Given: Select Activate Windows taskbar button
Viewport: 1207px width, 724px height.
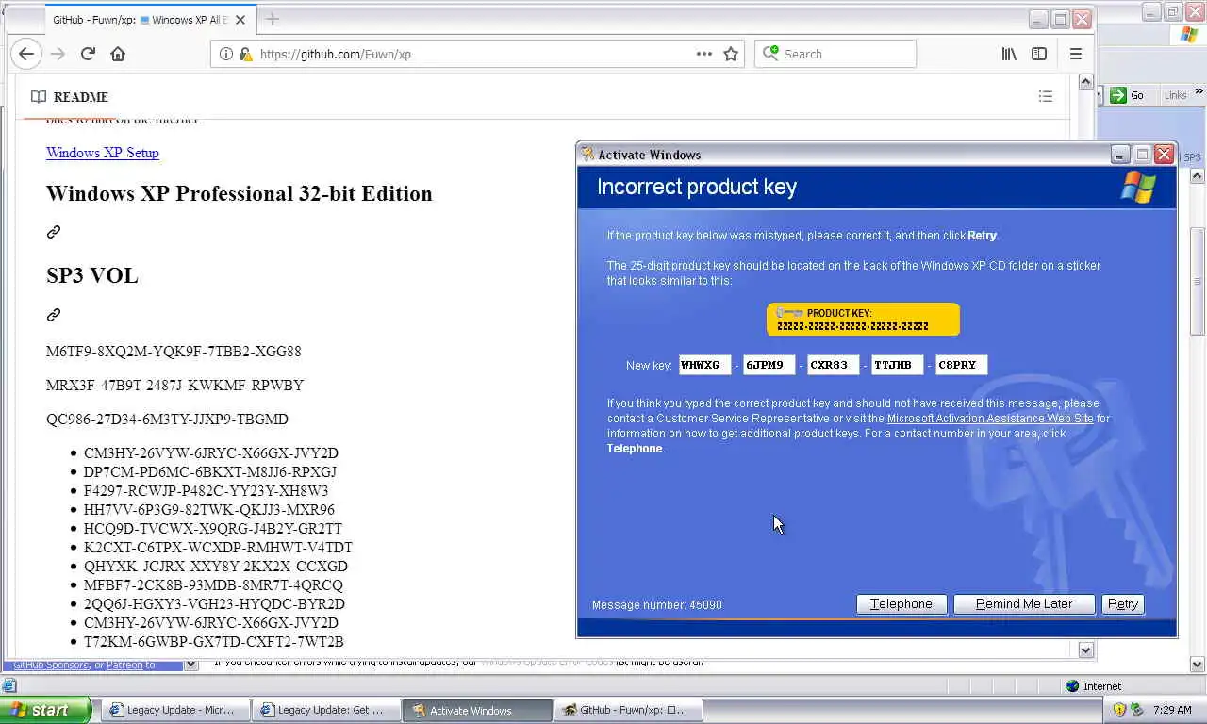Looking at the screenshot, I should click(477, 710).
